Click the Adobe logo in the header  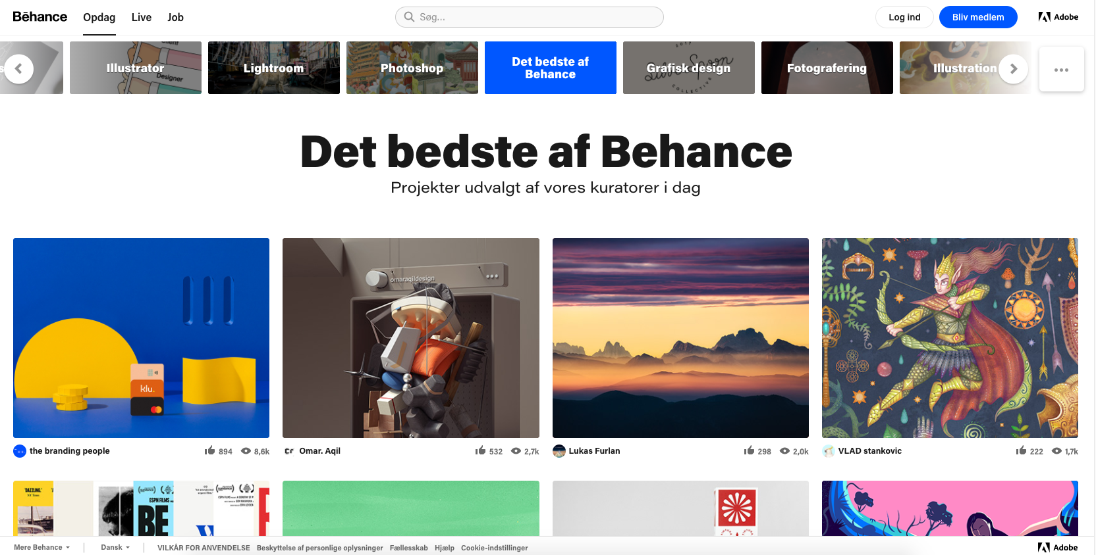click(1058, 17)
